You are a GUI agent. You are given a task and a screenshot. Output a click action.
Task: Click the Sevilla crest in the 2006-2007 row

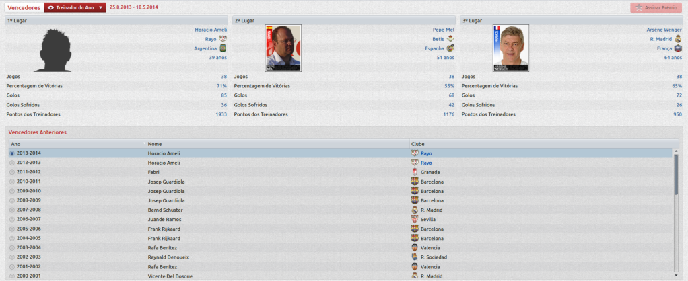click(414, 220)
